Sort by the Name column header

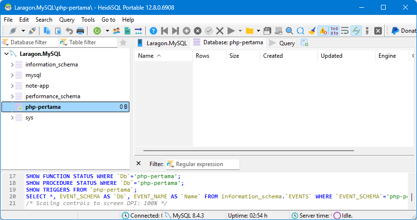164,56
